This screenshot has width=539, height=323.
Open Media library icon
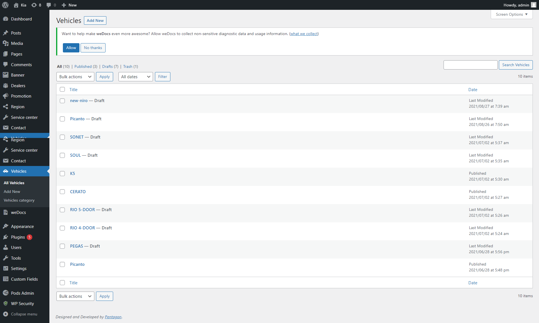coord(6,43)
